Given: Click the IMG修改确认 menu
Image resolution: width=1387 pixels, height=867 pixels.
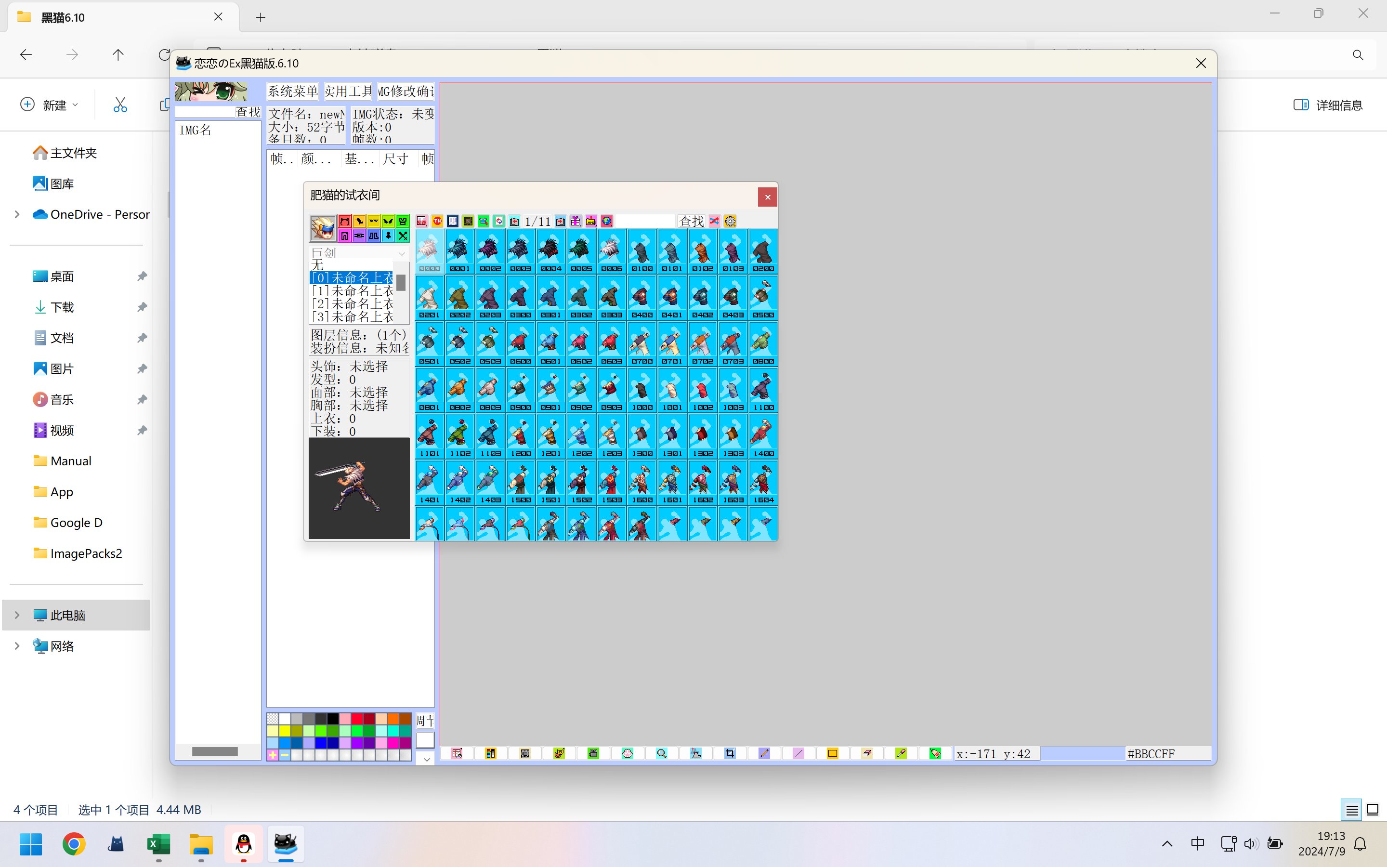Looking at the screenshot, I should 406,91.
